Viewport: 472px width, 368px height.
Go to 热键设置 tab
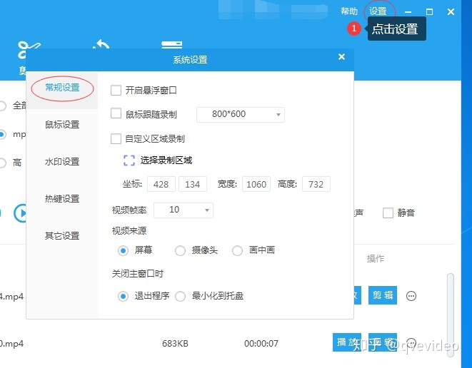62,199
